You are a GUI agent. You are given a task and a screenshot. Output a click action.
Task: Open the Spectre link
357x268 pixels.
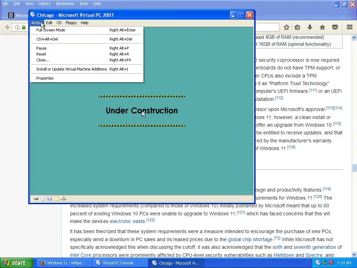click(314, 255)
